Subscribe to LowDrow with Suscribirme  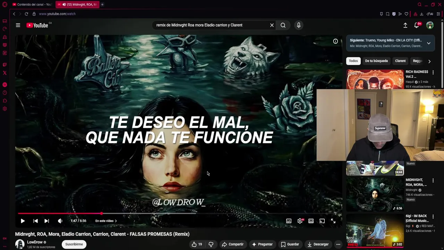click(74, 244)
